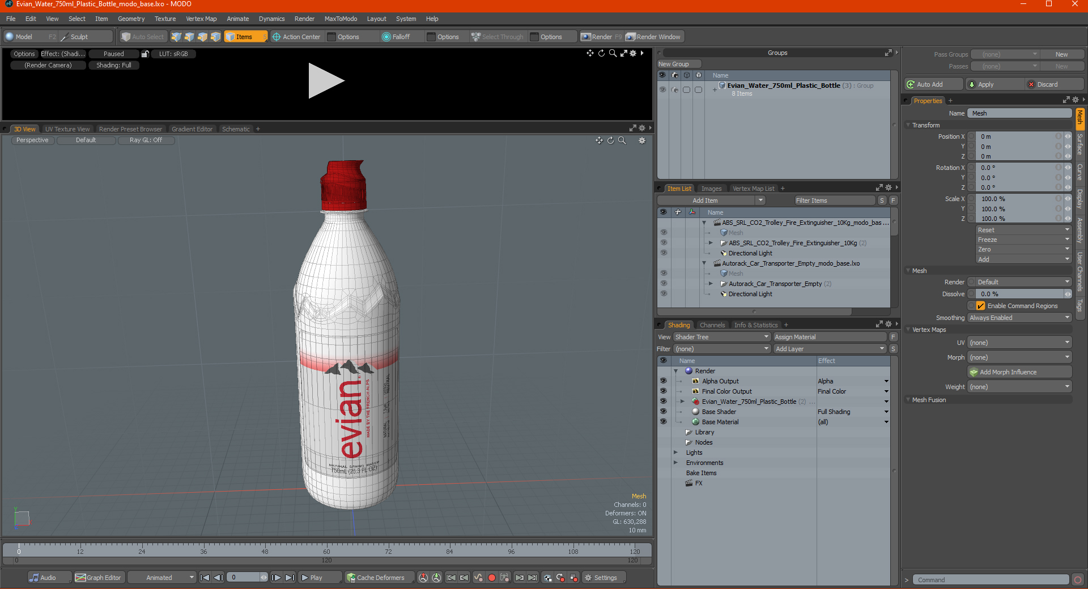Play the render preview large arrow
This screenshot has height=589, width=1088.
(x=325, y=81)
